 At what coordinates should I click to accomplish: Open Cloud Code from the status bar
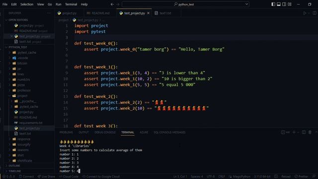[x=69, y=177]
